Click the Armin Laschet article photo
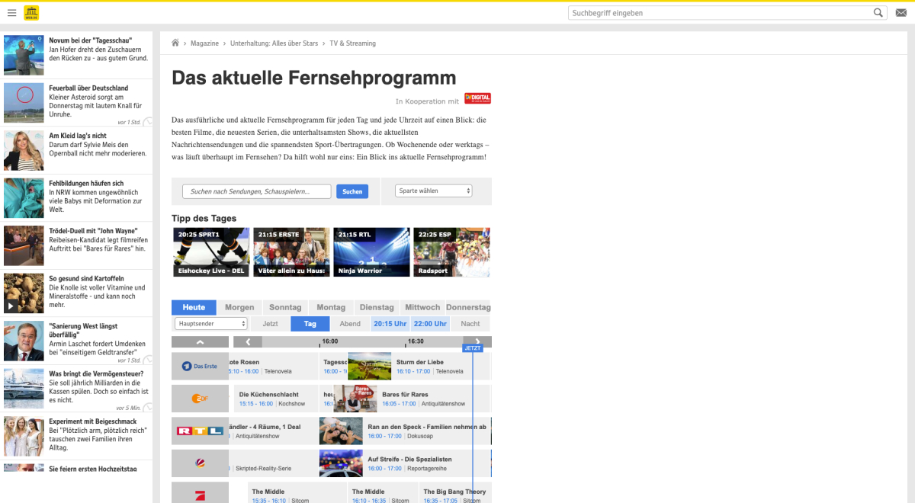915x503 pixels. pos(24,341)
